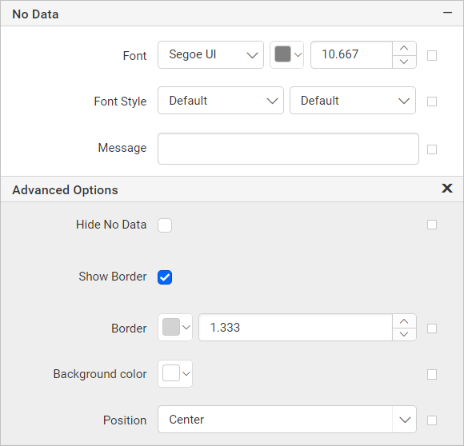The width and height of the screenshot is (464, 446).
Task: Open the font color picker
Action: pyautogui.click(x=286, y=54)
